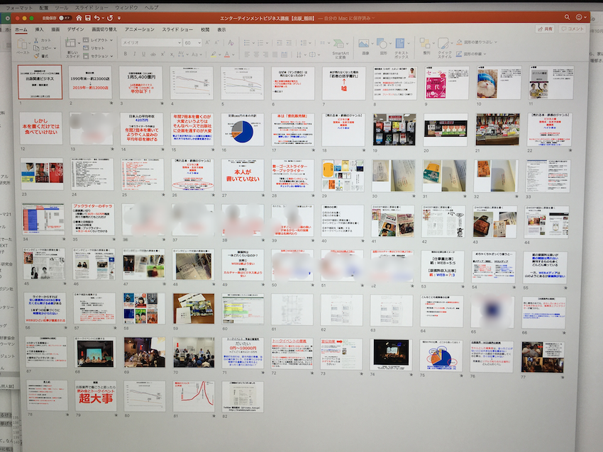Open the 整列 arrange icon
The image size is (603, 452).
pyautogui.click(x=426, y=45)
